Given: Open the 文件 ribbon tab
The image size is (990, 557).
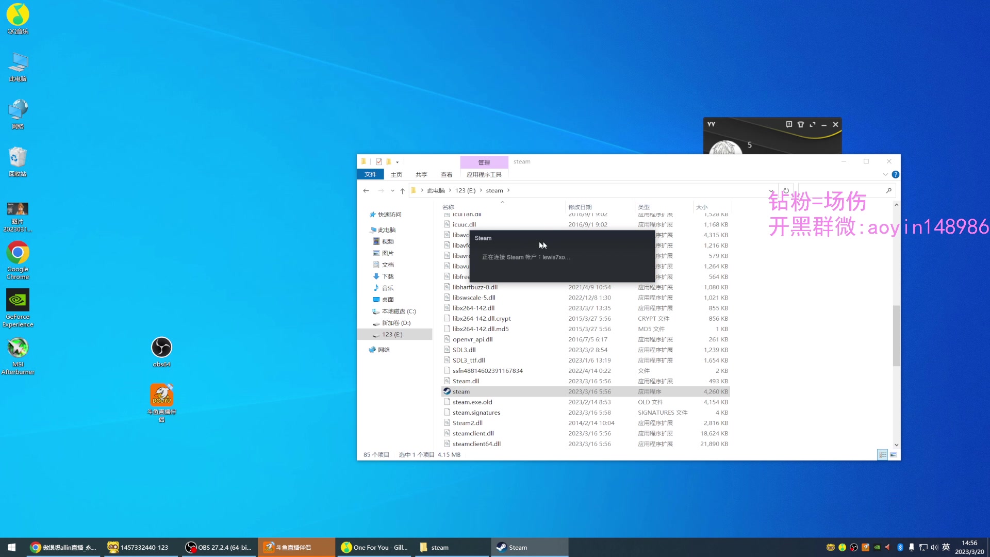Looking at the screenshot, I should [x=370, y=174].
